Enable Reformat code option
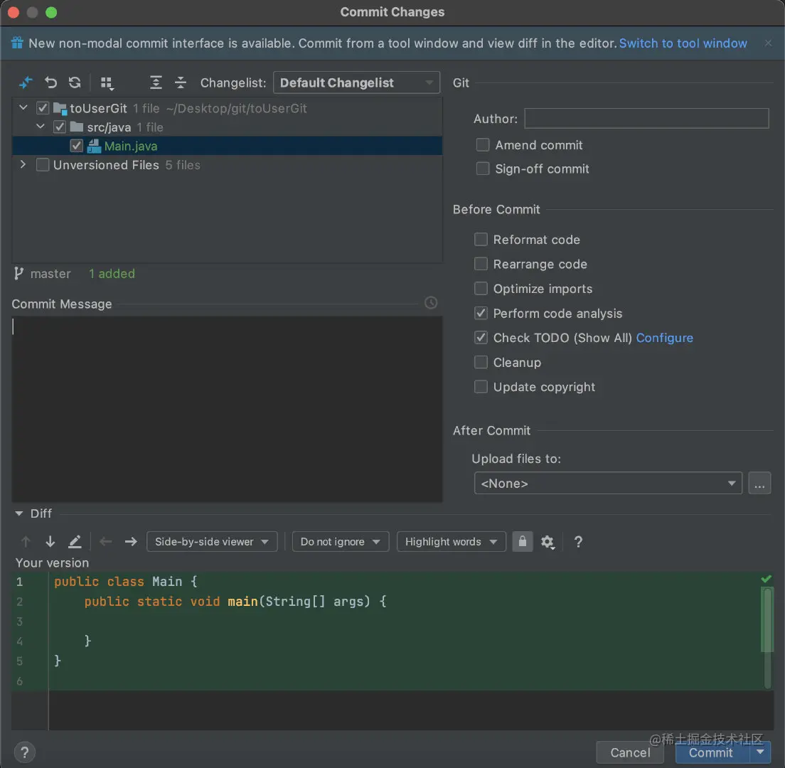The image size is (785, 768). (481, 240)
